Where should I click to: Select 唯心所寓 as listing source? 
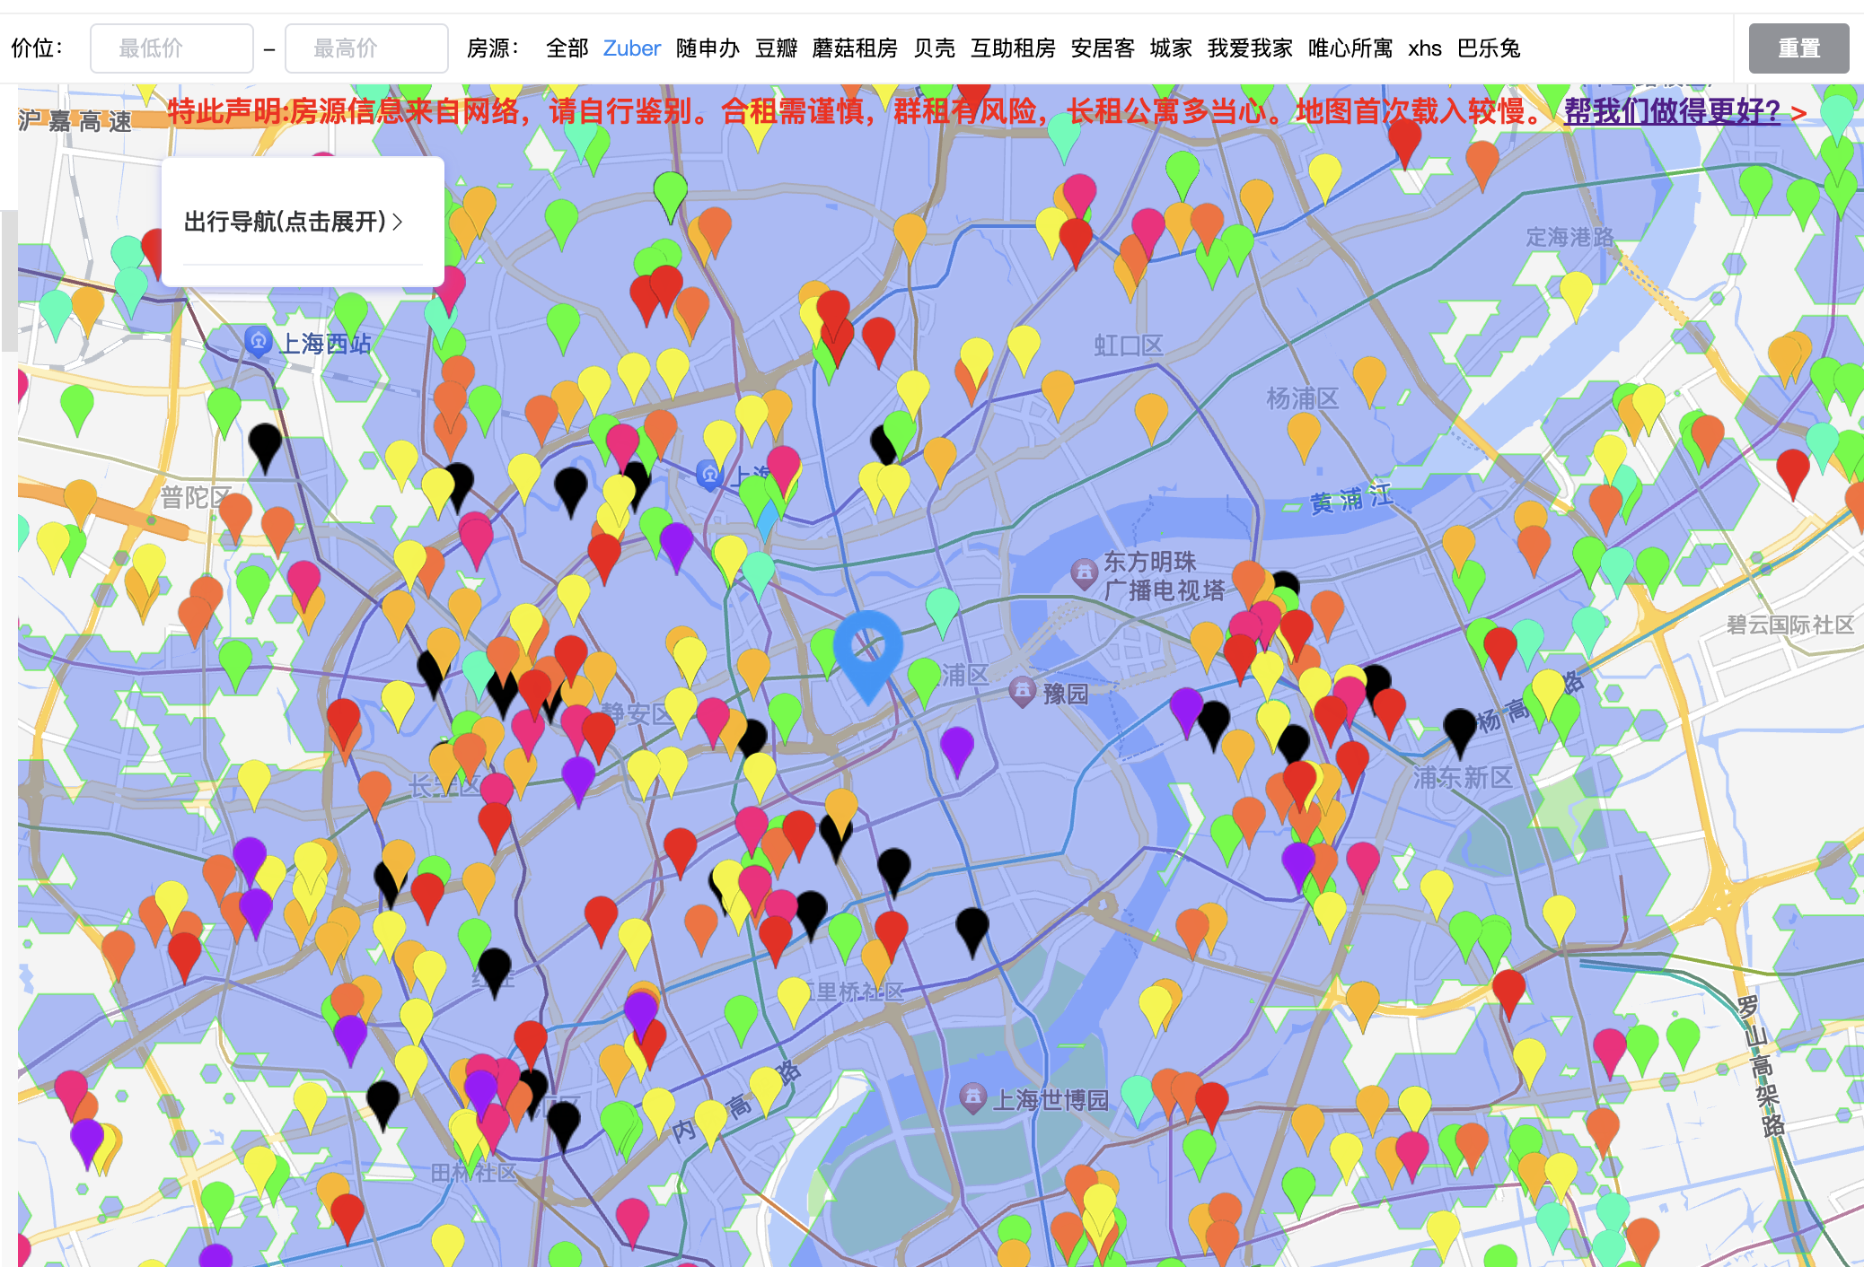tap(1350, 48)
